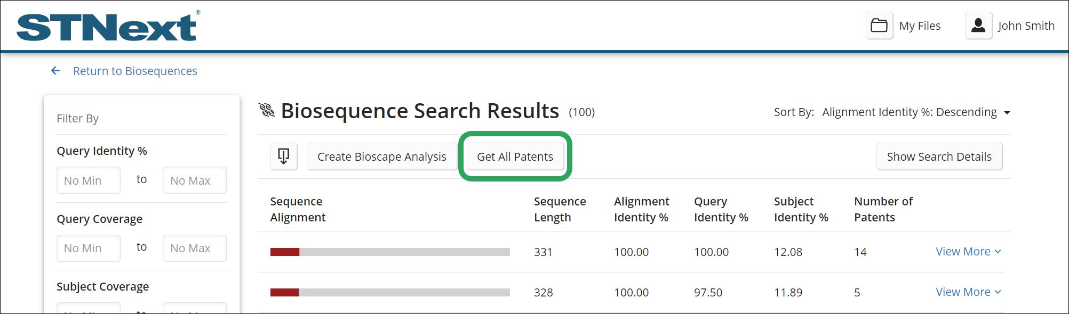Click the John Smith user profile icon

(x=978, y=26)
